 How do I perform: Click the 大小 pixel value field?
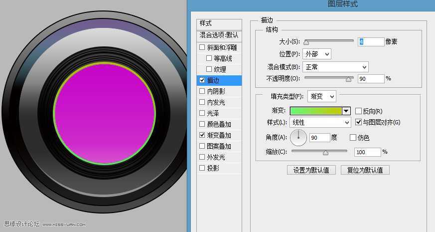click(371, 42)
